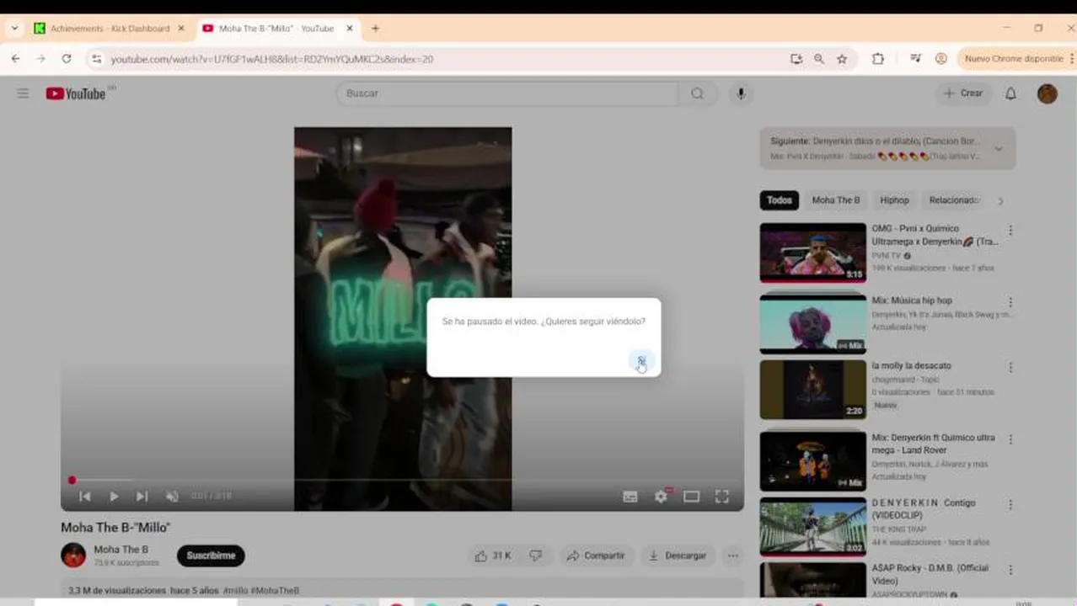
Task: Open the Mix: Denyerkin ft Quimico thumbnail
Action: click(812, 461)
